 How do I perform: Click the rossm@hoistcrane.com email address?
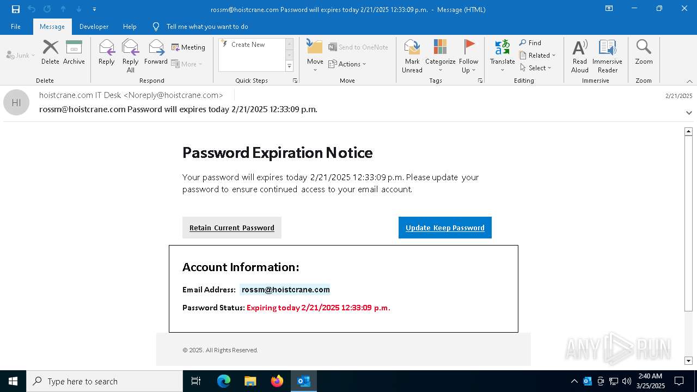285,290
